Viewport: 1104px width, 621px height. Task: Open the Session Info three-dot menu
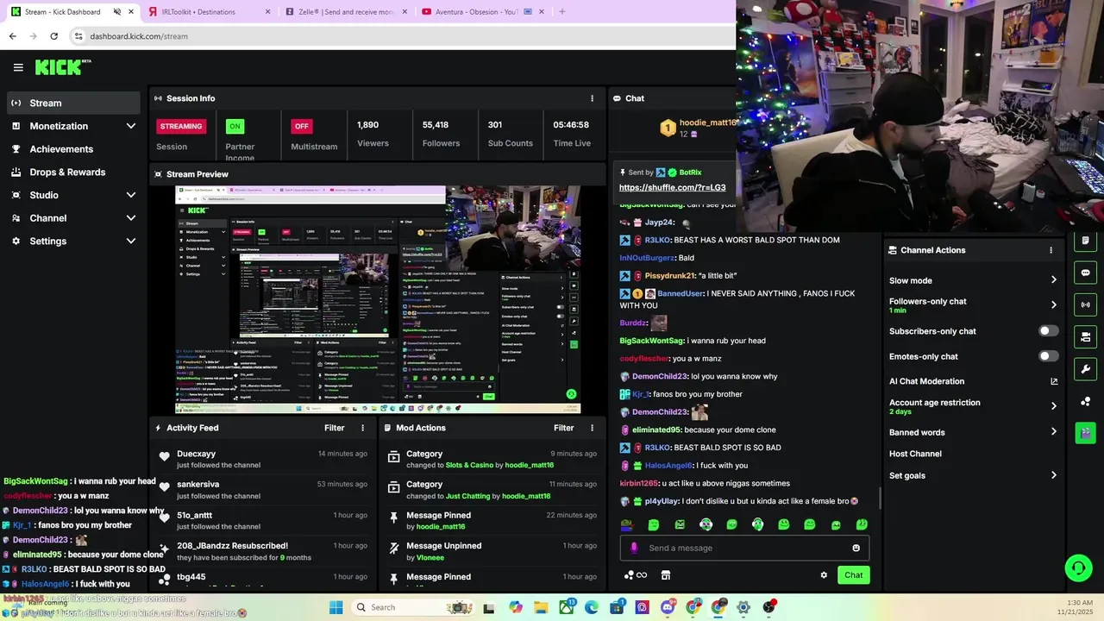tap(592, 98)
